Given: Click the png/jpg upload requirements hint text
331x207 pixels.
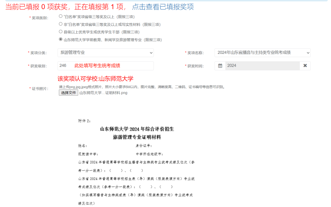Looking at the screenshot, I should click(142, 87).
